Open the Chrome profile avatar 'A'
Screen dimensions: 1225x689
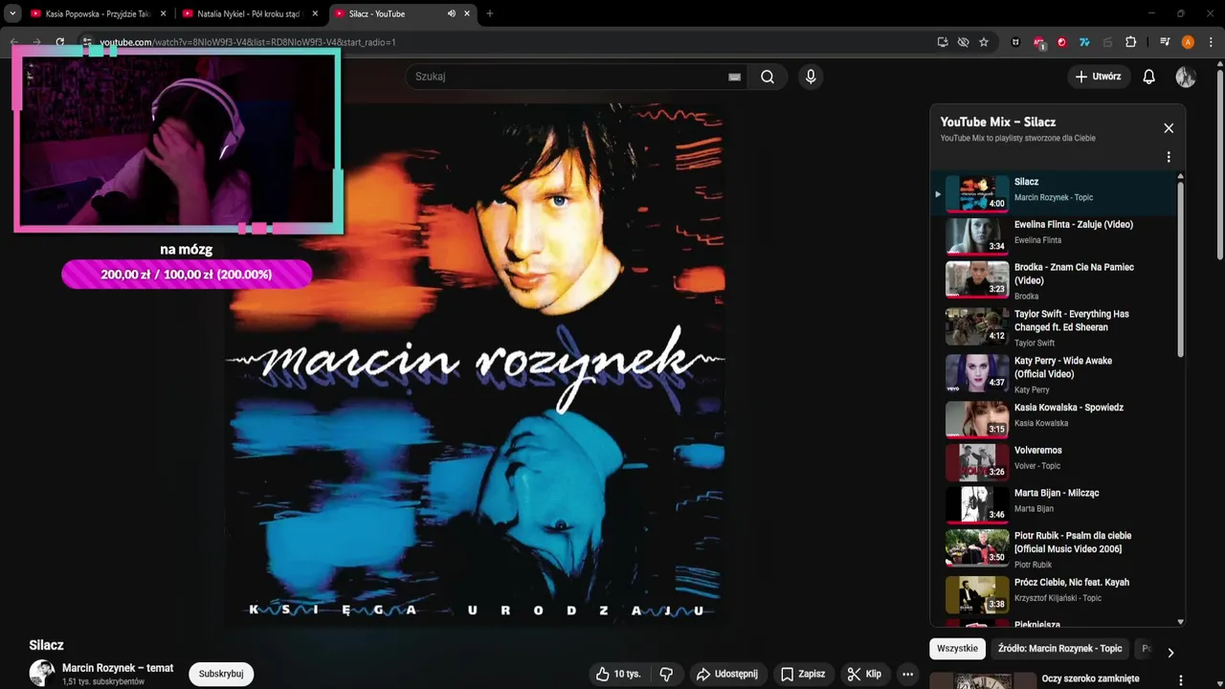pos(1188,42)
